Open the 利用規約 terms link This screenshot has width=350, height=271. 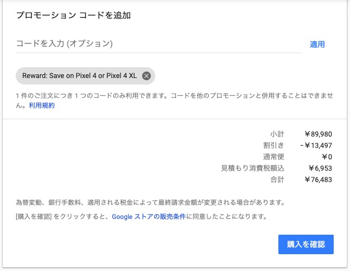(42, 106)
